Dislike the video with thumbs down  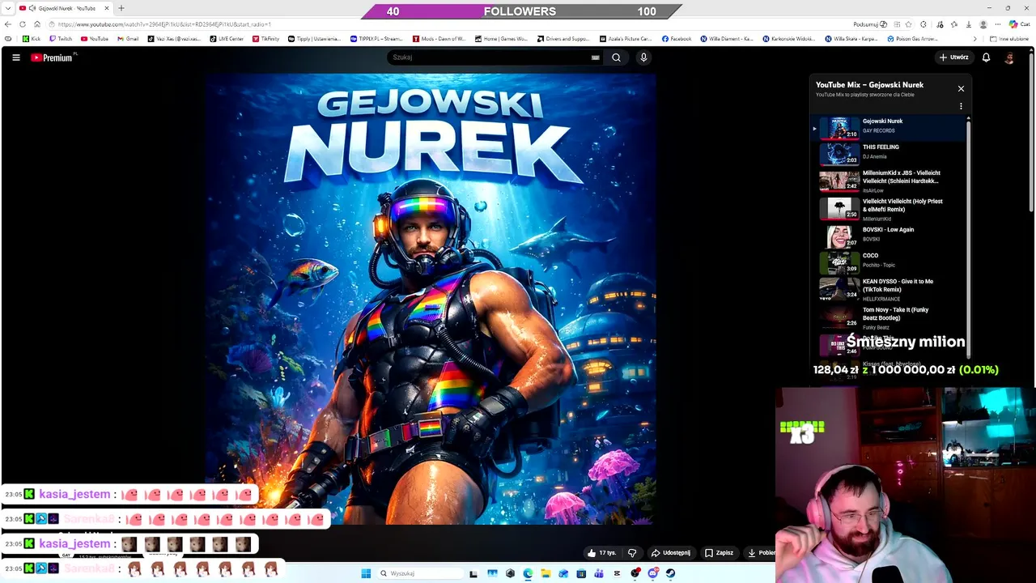(632, 553)
